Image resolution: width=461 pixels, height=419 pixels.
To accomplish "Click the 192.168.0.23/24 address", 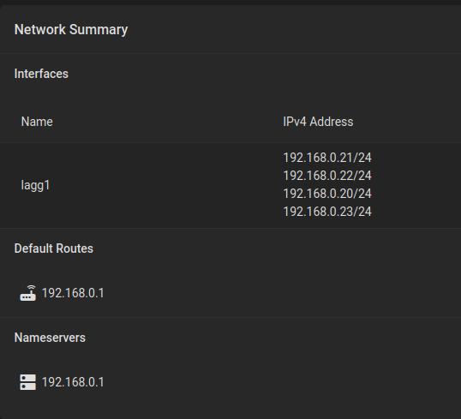I will 327,212.
